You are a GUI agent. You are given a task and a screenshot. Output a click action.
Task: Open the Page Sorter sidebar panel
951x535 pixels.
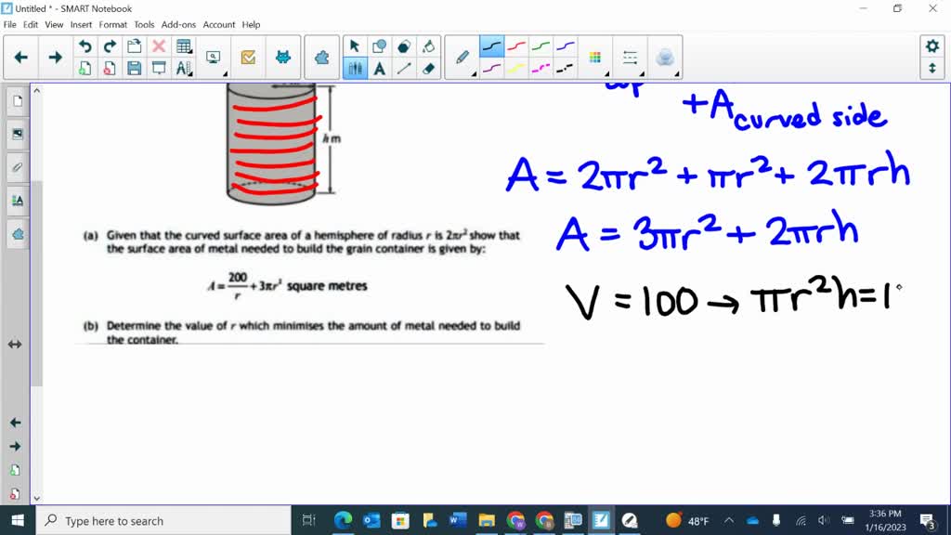pyautogui.click(x=19, y=102)
